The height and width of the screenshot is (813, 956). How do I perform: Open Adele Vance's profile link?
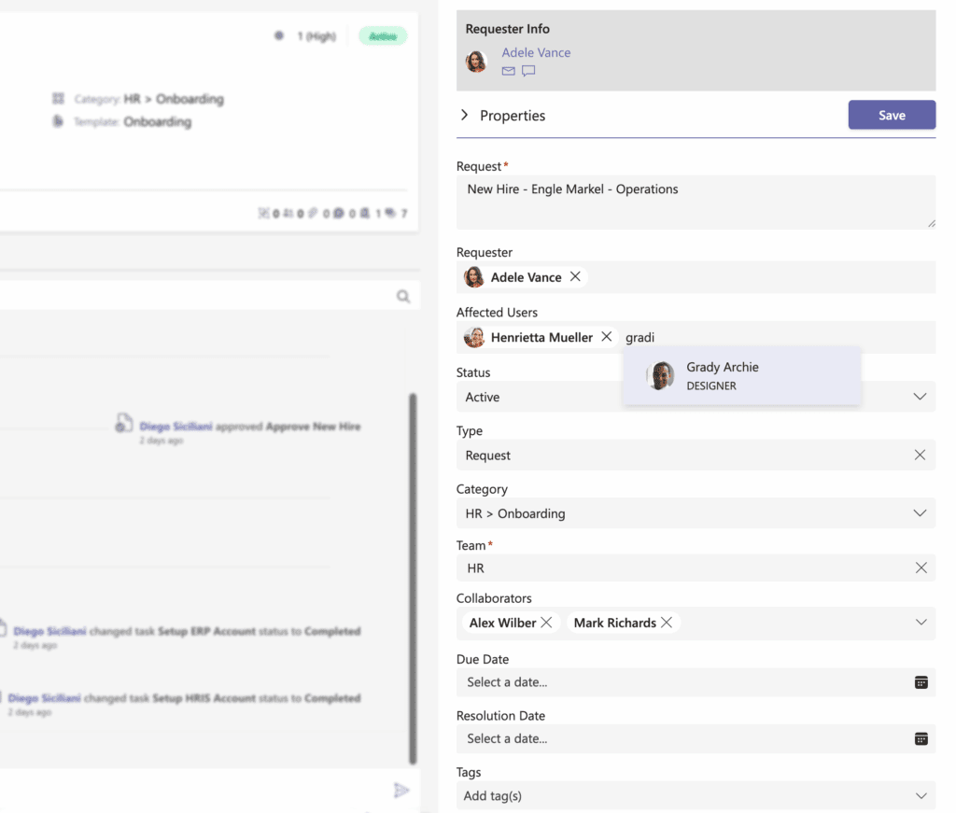pos(536,52)
